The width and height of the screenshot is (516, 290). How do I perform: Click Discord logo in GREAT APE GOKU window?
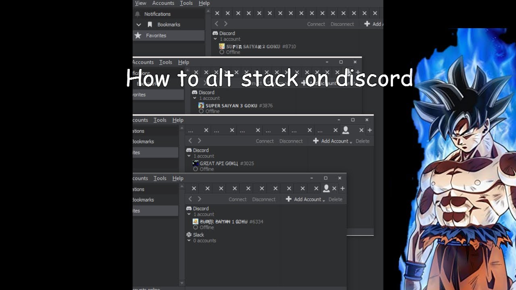(x=189, y=150)
